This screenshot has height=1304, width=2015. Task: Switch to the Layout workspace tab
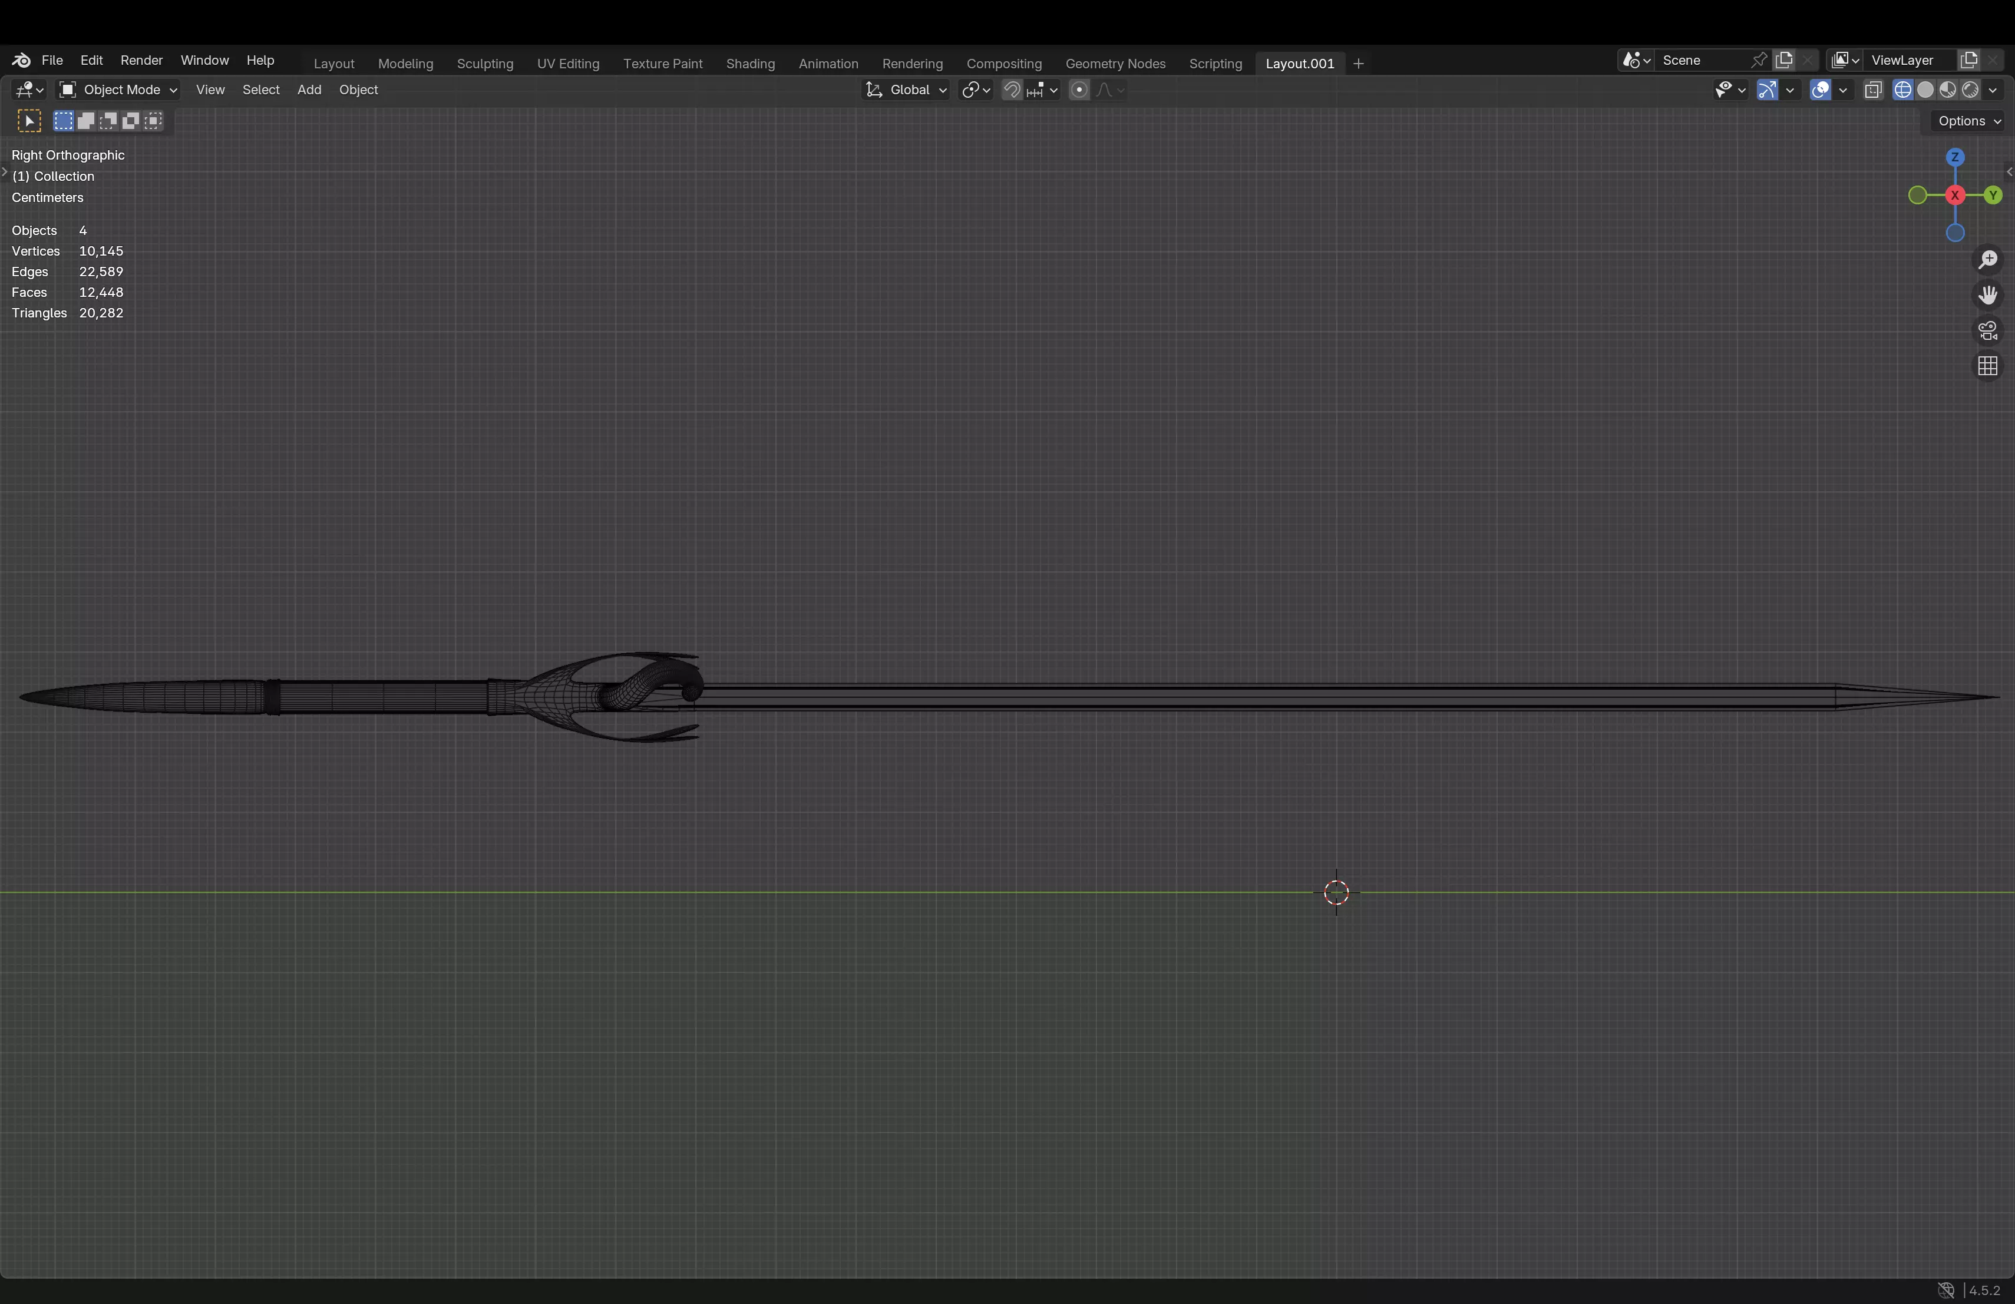[x=333, y=64]
